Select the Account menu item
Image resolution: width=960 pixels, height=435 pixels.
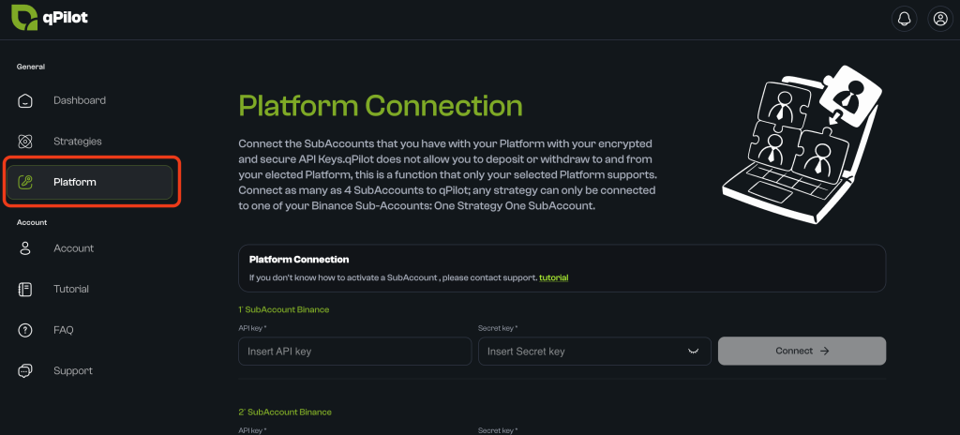click(73, 248)
